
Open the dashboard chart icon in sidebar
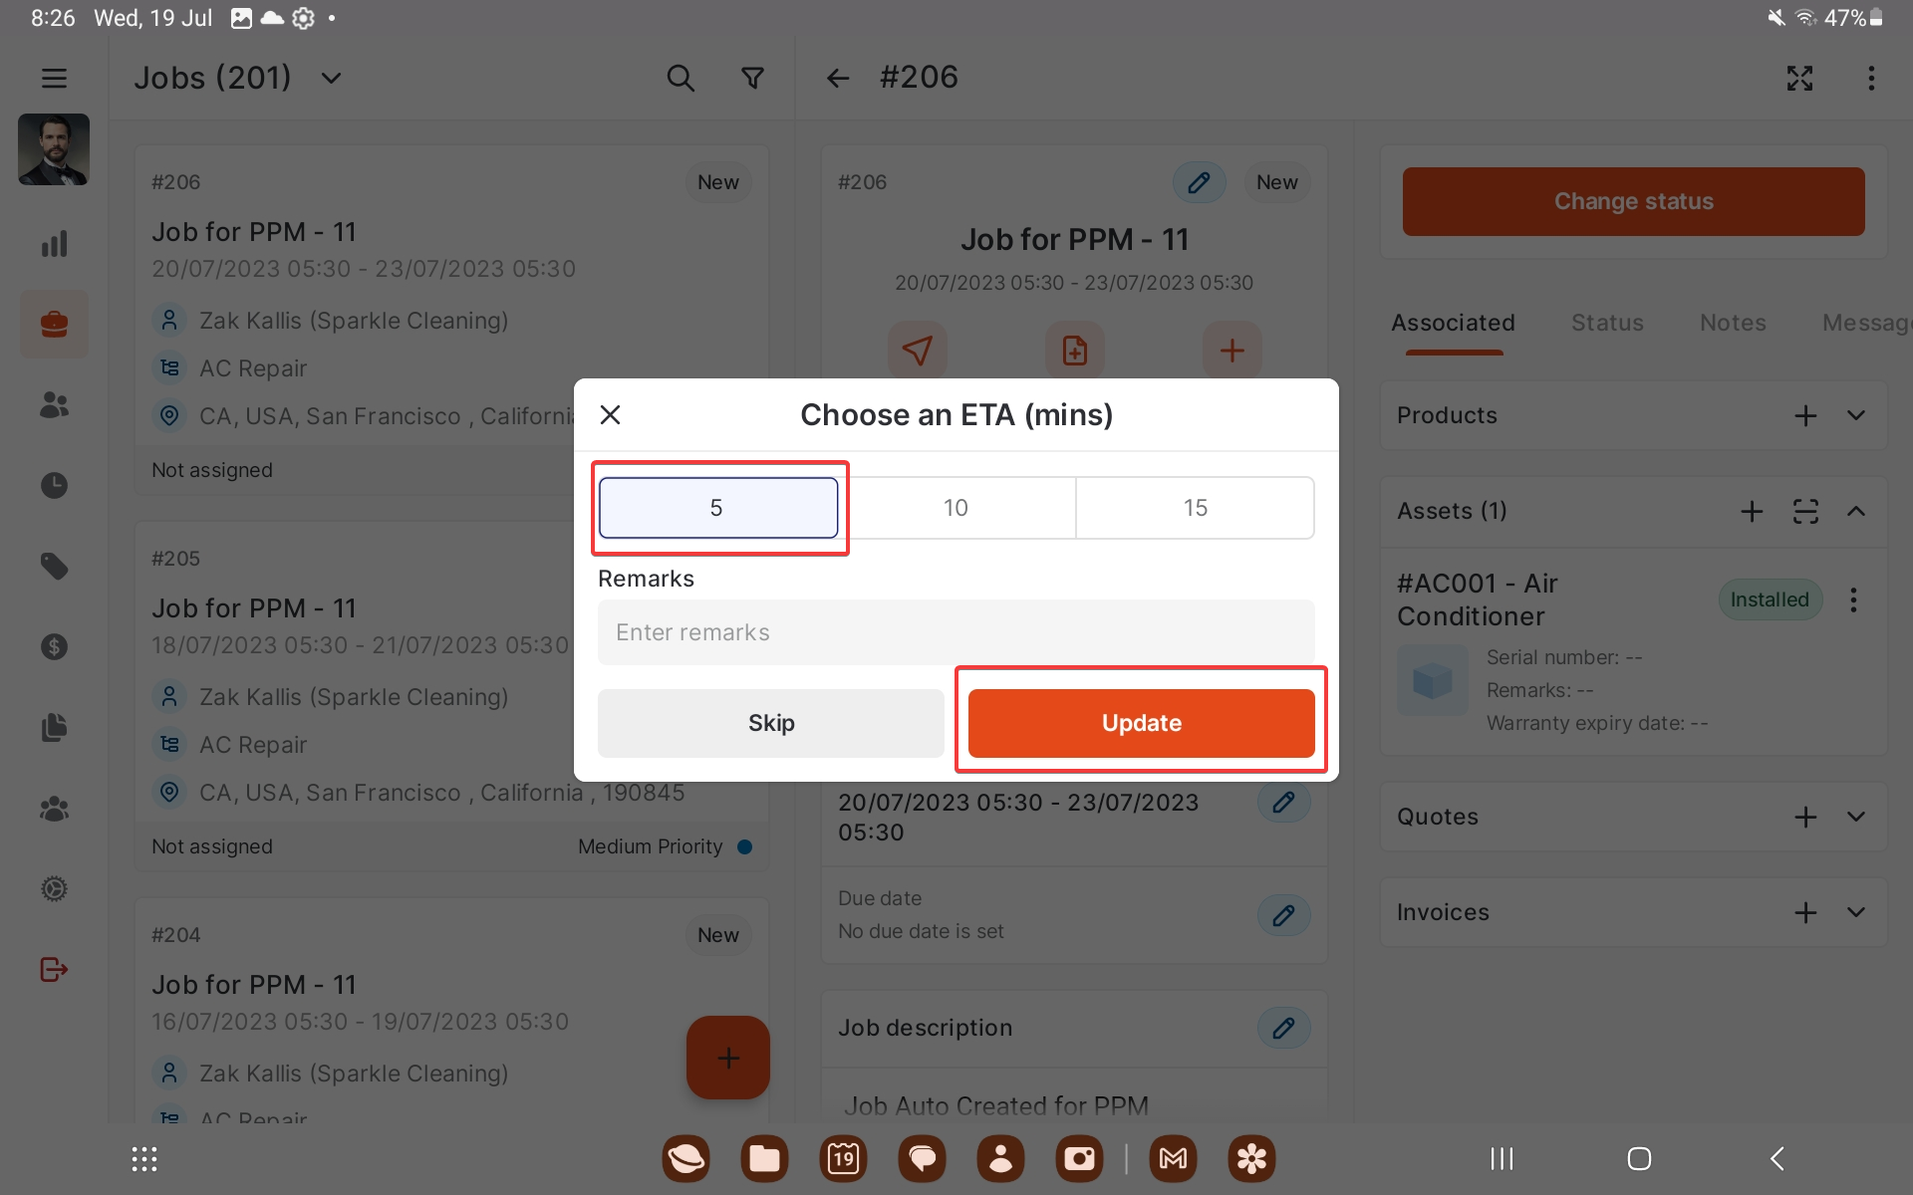(54, 244)
